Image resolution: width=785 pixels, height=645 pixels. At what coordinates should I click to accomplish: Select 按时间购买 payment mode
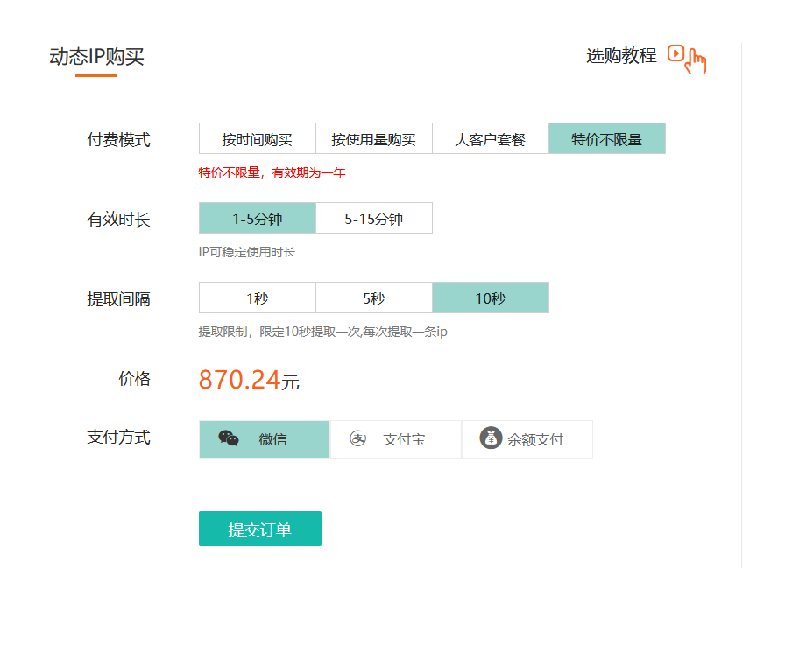click(257, 139)
